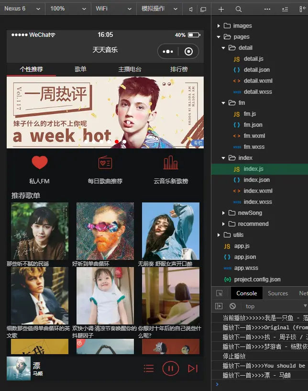Expand the recommend folder
The image size is (308, 391).
coord(223,224)
